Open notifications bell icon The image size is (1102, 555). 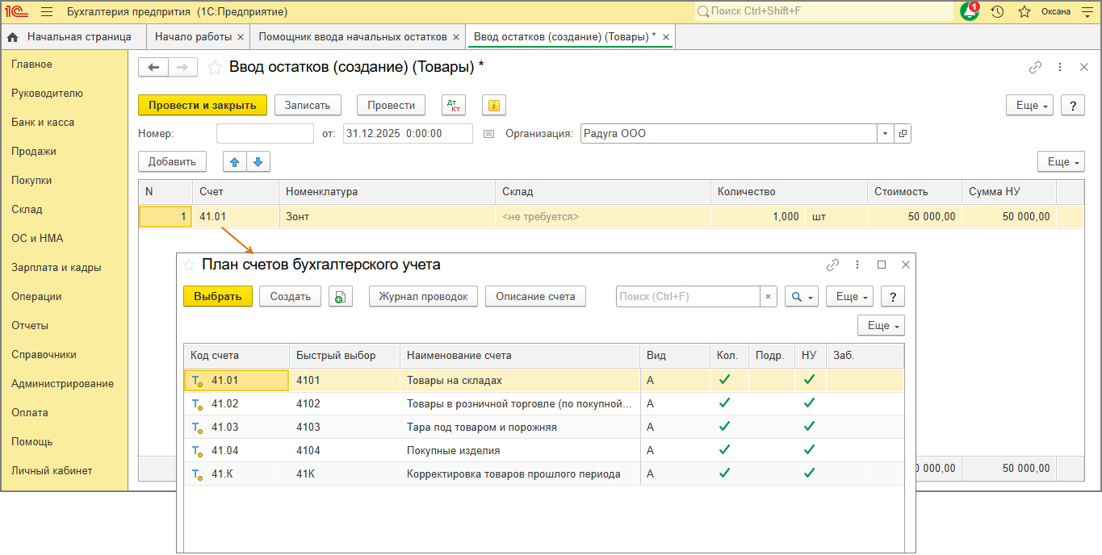[970, 12]
